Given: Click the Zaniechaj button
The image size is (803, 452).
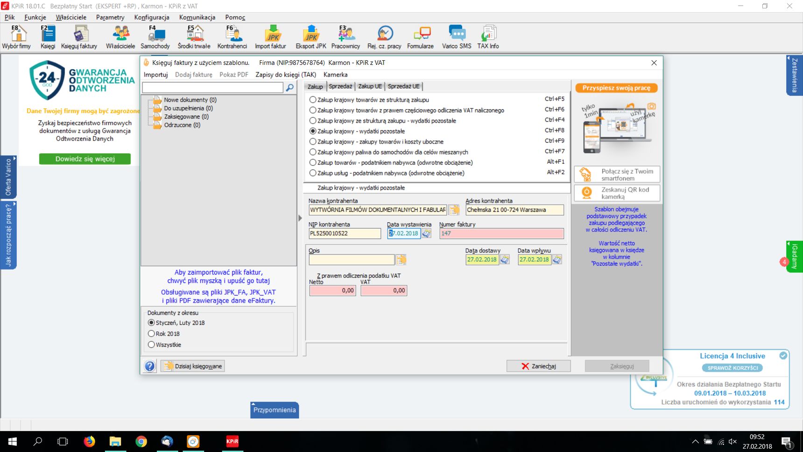Looking at the screenshot, I should pyautogui.click(x=538, y=366).
